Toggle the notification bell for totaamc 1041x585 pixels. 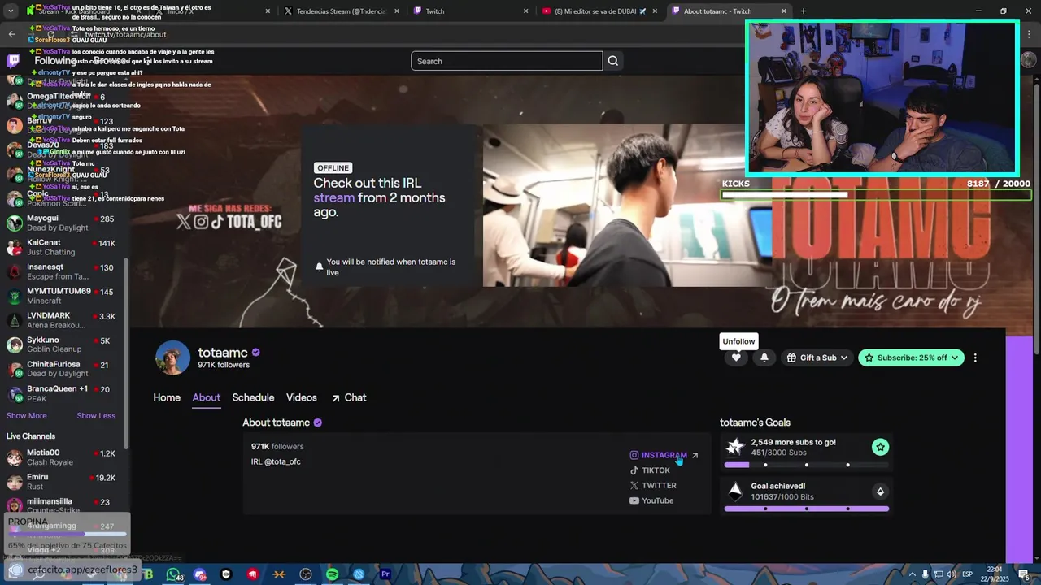click(x=764, y=357)
